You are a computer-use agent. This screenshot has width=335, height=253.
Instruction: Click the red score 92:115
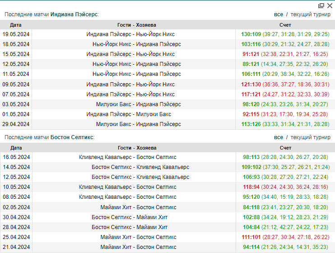tap(251, 114)
